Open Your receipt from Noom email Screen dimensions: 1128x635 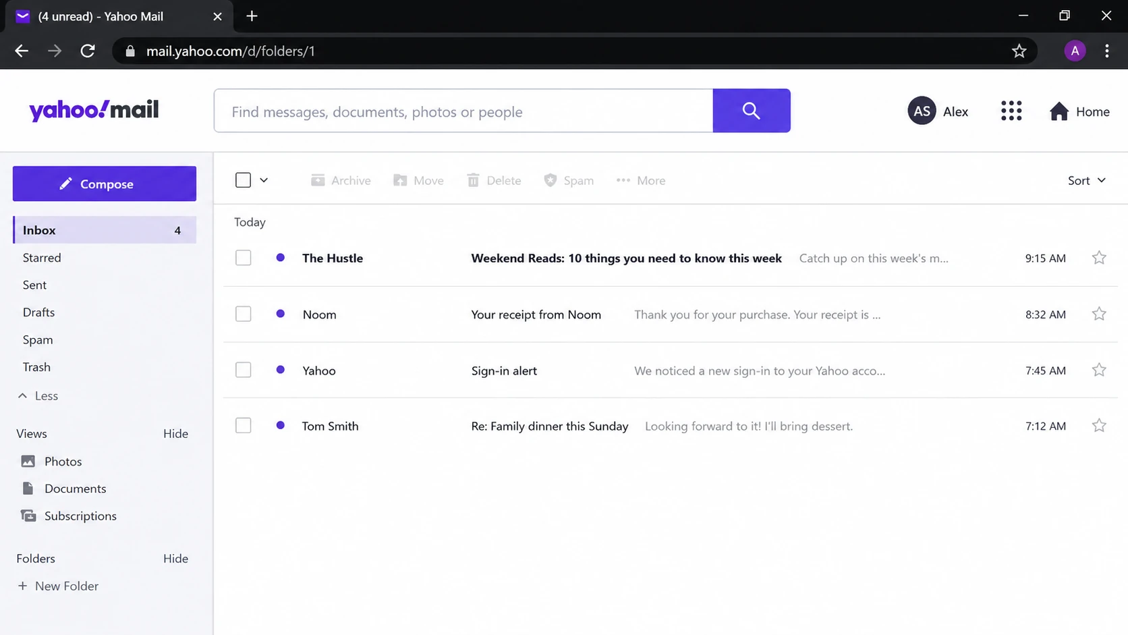click(536, 314)
